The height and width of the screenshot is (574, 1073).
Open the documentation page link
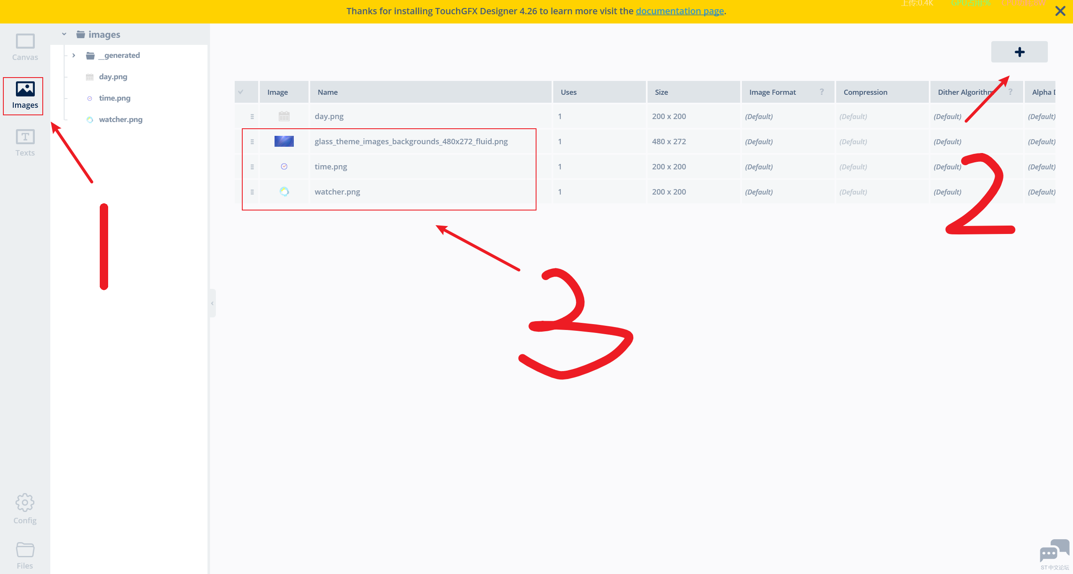(x=679, y=11)
